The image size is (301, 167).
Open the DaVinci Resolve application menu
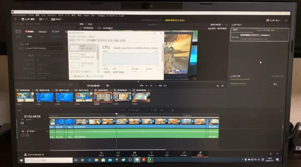(19, 15)
